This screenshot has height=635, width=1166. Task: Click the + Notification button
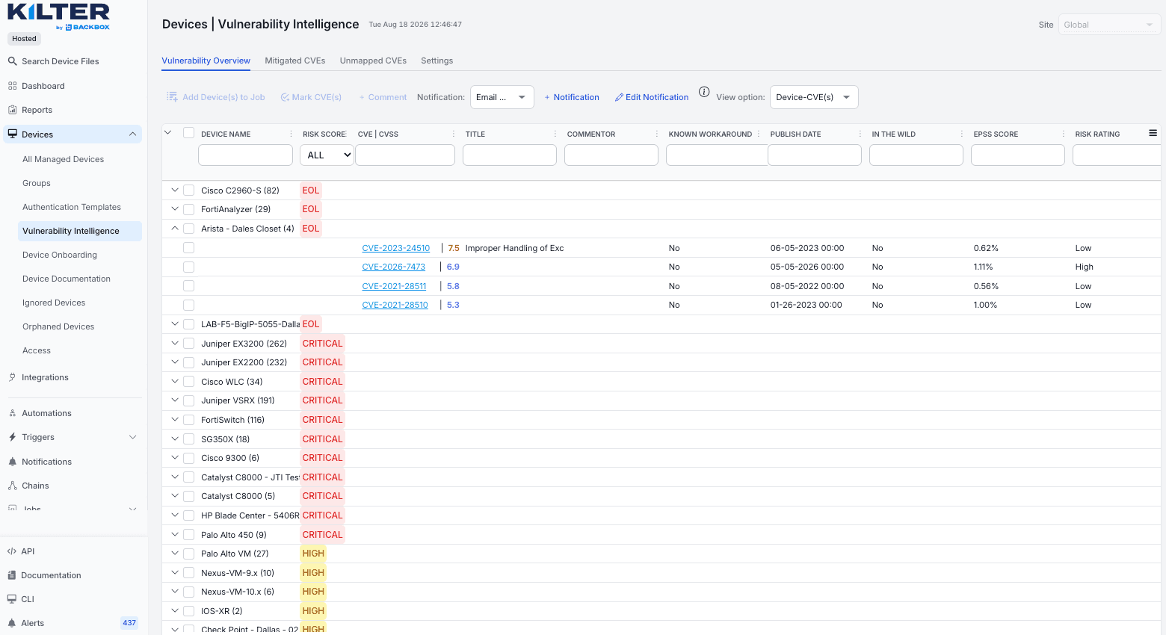(x=572, y=97)
